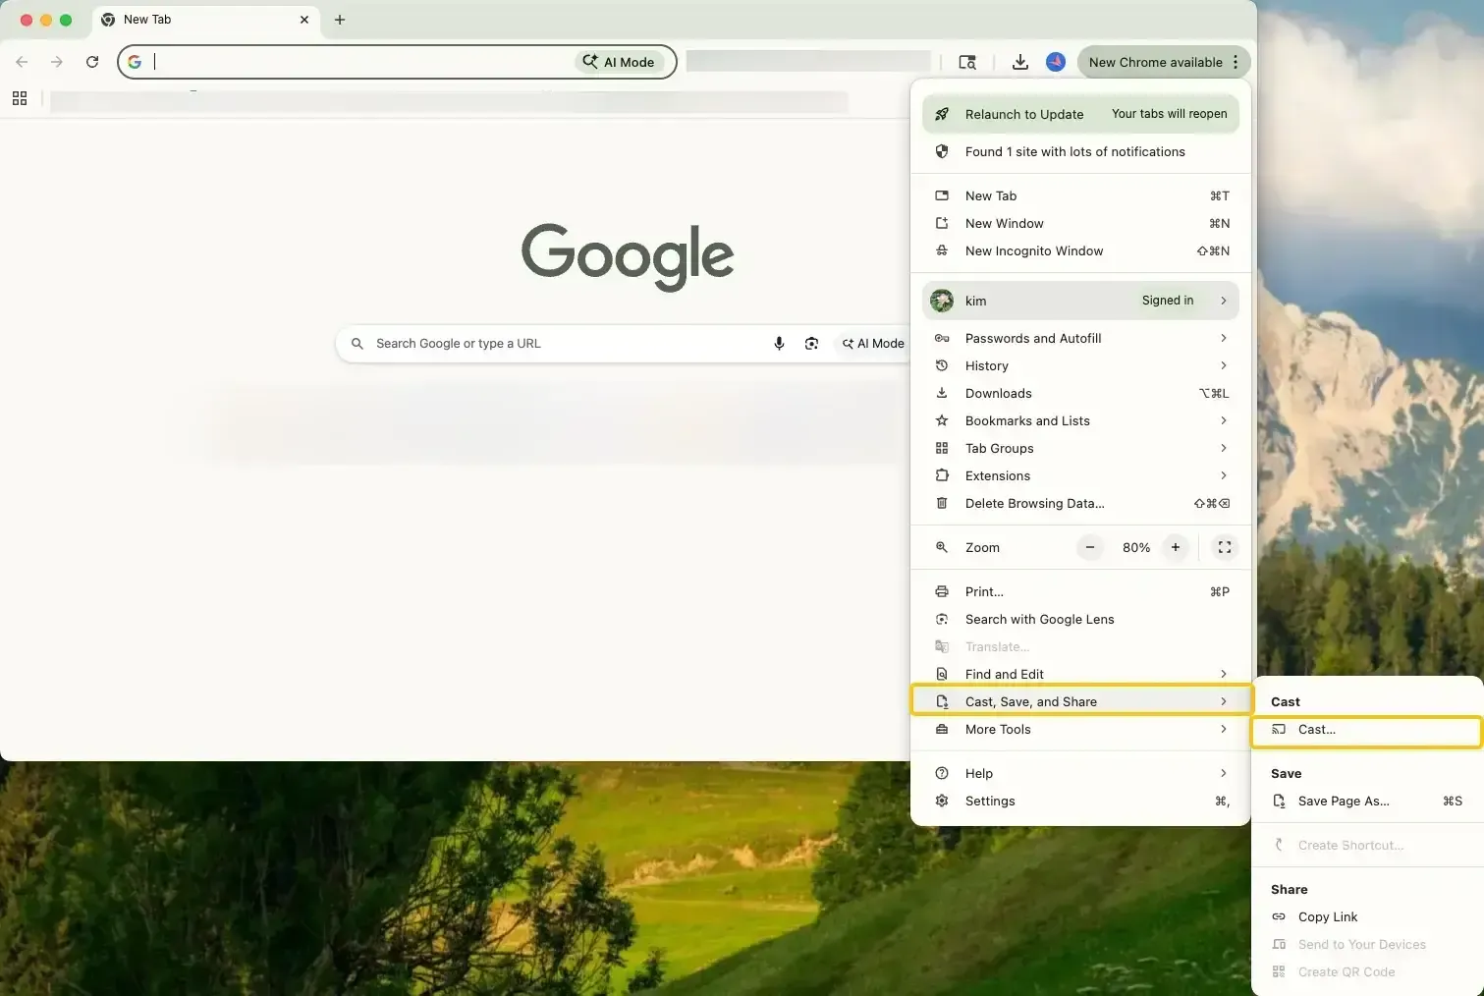The width and height of the screenshot is (1484, 996).
Task: Expand Help submenu
Action: [x=1080, y=773]
